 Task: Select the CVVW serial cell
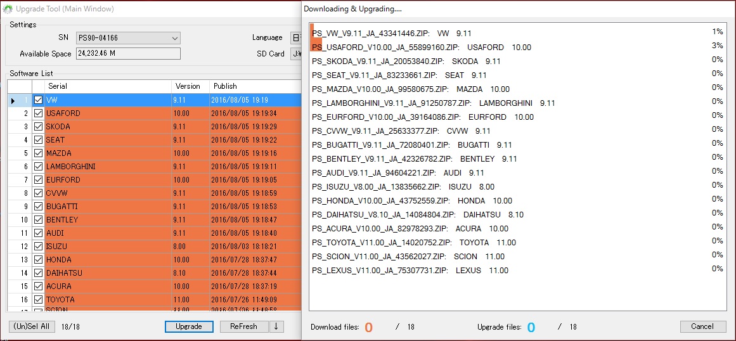pos(108,193)
